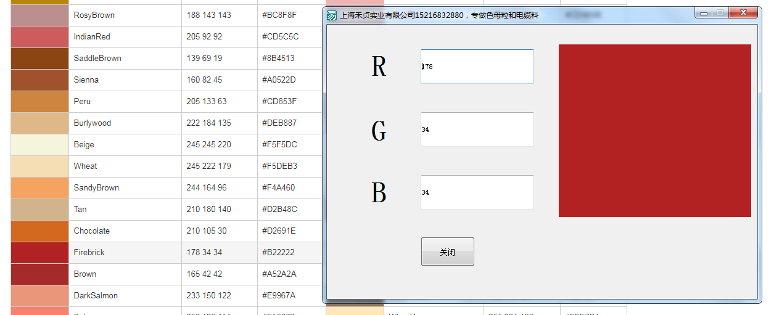The height and width of the screenshot is (315, 774).
Task: Pick the SaddleBrown color swatch
Action: [39, 59]
